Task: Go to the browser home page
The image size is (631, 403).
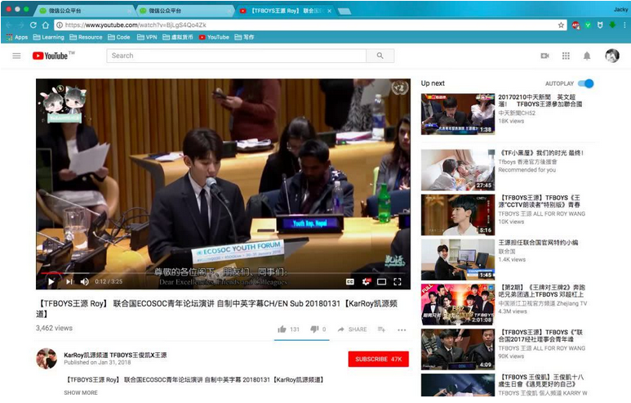Action: click(x=46, y=25)
